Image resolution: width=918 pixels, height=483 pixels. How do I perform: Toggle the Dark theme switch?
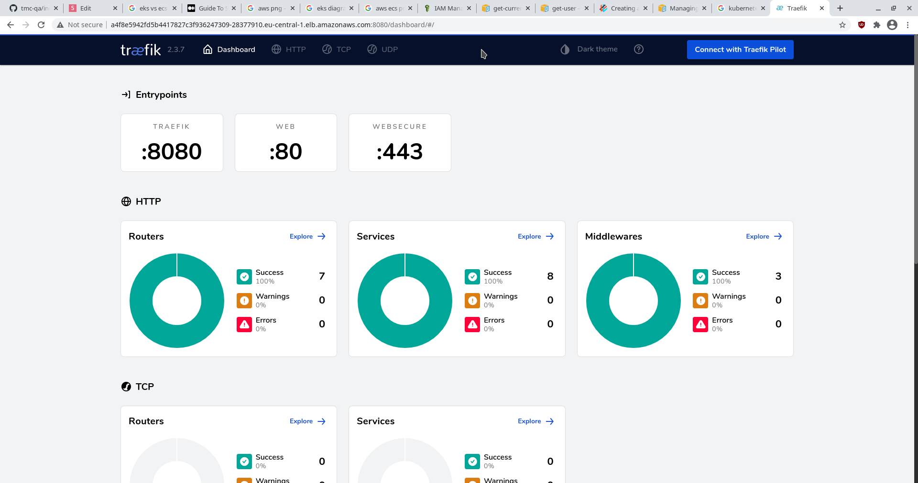pyautogui.click(x=589, y=49)
